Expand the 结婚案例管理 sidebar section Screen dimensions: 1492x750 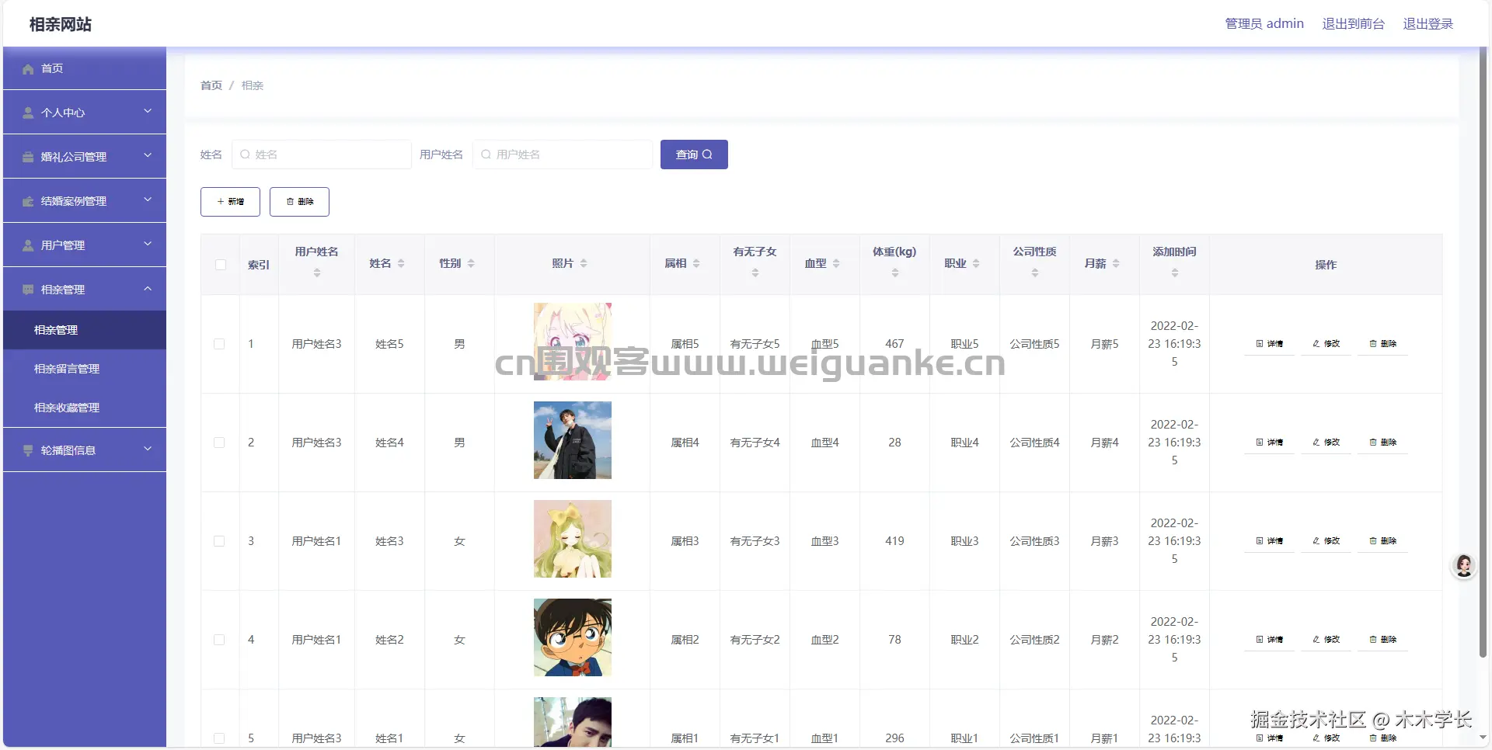click(x=85, y=201)
